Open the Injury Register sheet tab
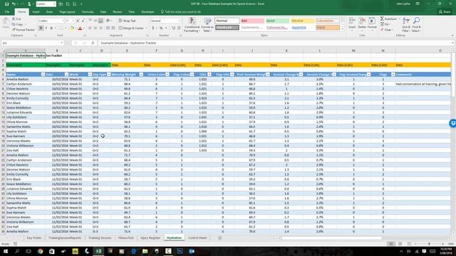The height and width of the screenshot is (256, 456). (x=150, y=238)
